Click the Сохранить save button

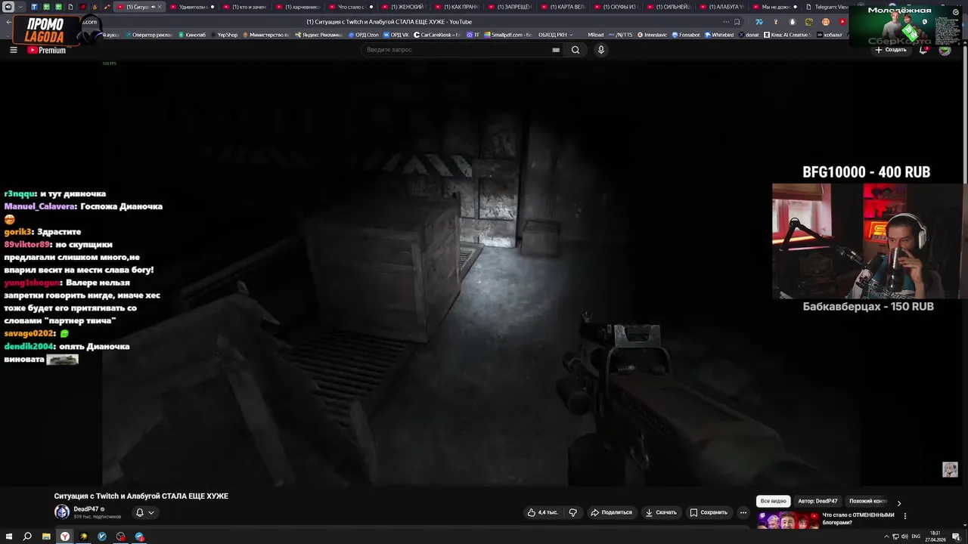coord(709,512)
